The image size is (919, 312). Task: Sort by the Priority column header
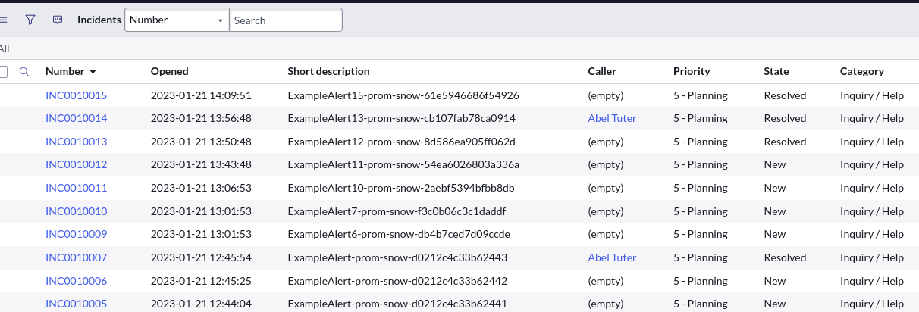pos(692,71)
